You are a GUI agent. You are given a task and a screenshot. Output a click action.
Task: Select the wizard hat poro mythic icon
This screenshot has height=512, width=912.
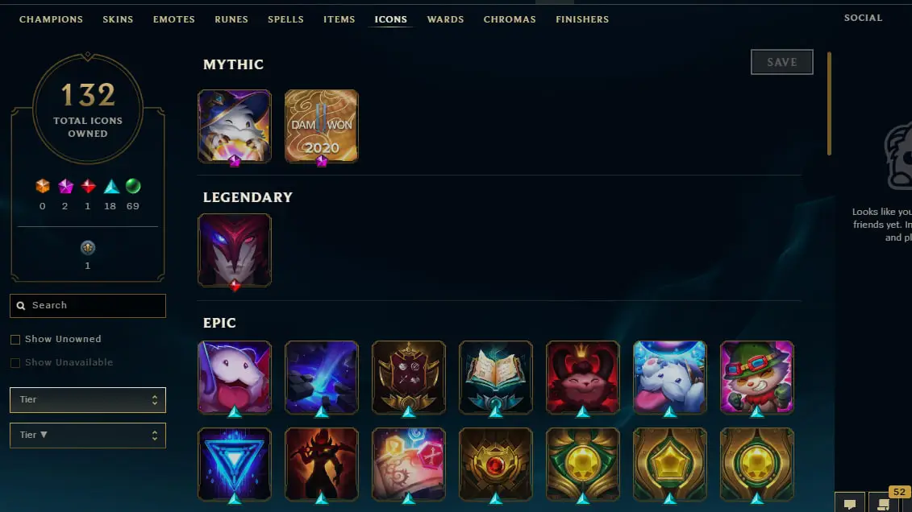(x=235, y=126)
